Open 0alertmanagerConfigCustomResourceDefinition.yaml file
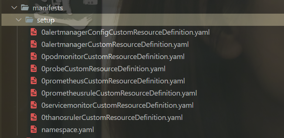The width and height of the screenshot is (284, 138). pyautogui.click(x=125, y=32)
